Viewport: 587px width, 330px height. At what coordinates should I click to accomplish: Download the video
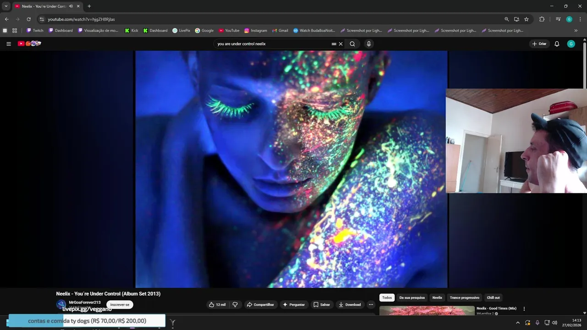click(x=349, y=304)
